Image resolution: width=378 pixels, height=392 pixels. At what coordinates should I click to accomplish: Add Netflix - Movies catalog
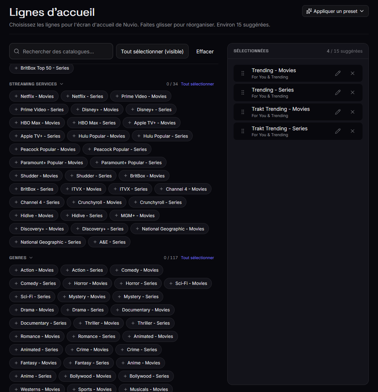(x=34, y=96)
